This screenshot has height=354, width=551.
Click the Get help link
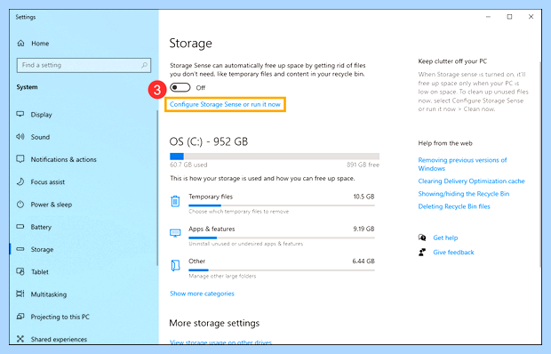point(445,238)
